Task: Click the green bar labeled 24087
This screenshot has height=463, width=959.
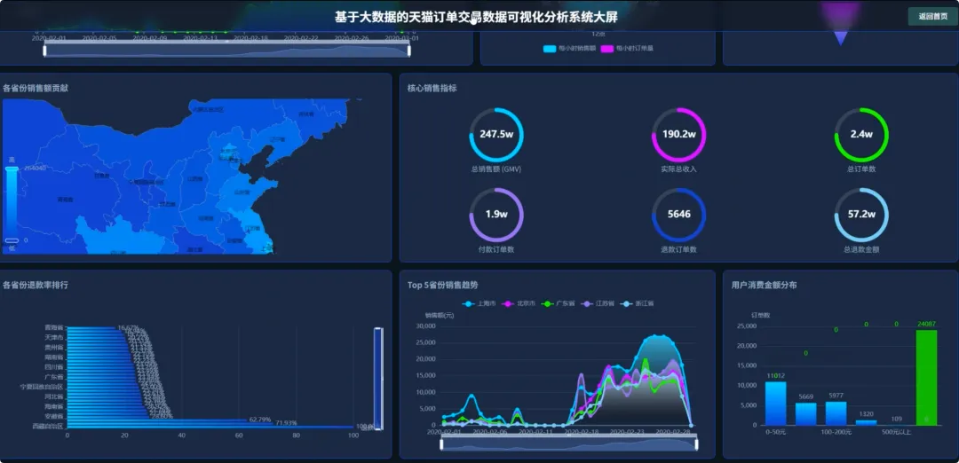Action: pos(926,378)
